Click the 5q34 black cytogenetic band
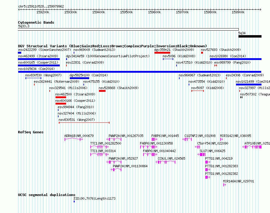Image resolution: width=270 pixels, height=213 pixels. click(250, 36)
